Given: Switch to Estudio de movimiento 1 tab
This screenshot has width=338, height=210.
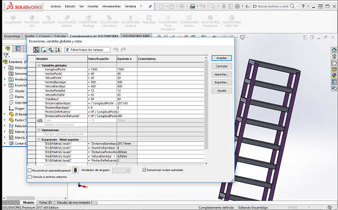Looking at the screenshot, I should tap(74, 203).
